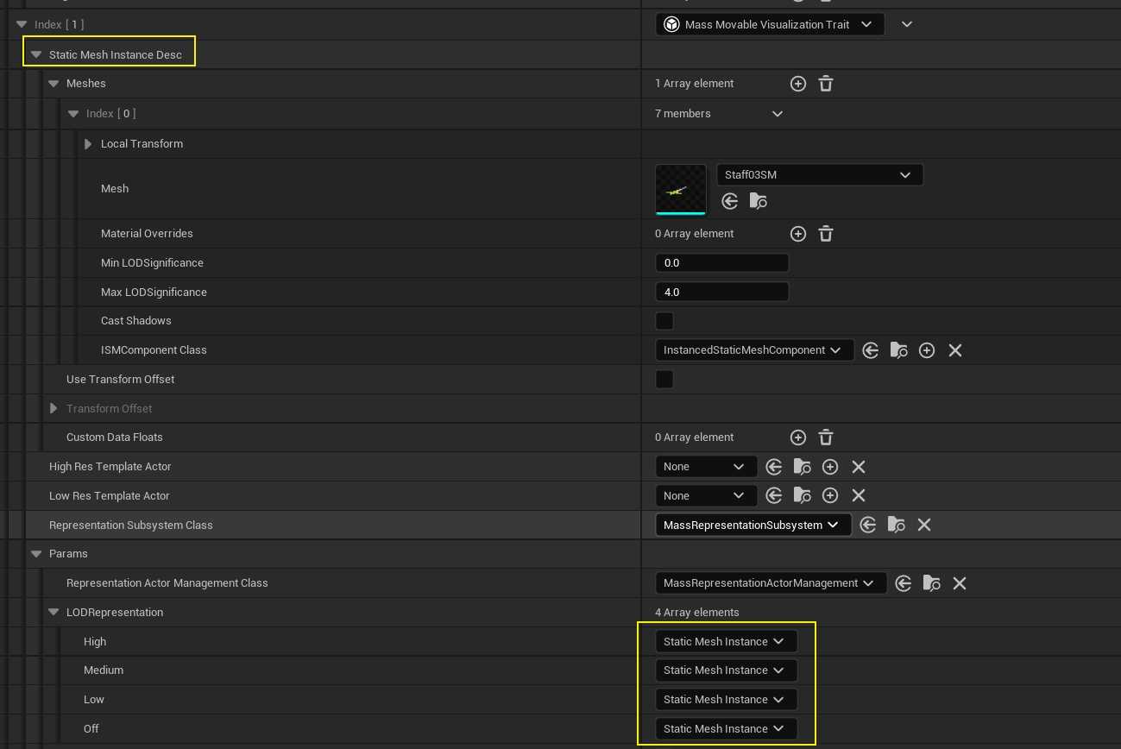This screenshot has width=1121, height=749.
Task: Change the High LOD representation dropdown
Action: [x=725, y=642]
